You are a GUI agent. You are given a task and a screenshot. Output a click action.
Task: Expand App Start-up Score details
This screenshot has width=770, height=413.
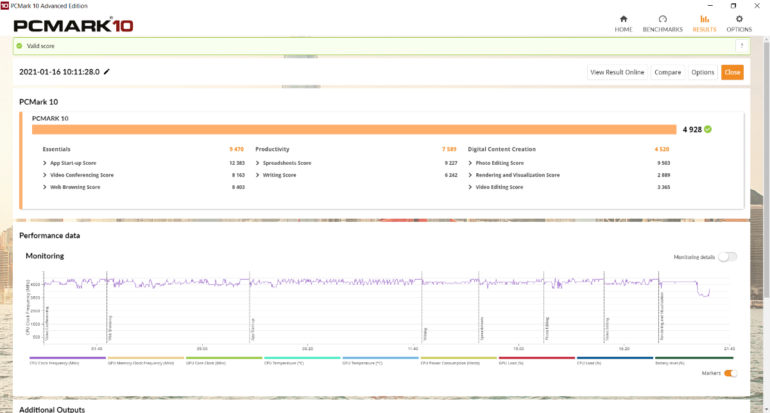(x=45, y=163)
